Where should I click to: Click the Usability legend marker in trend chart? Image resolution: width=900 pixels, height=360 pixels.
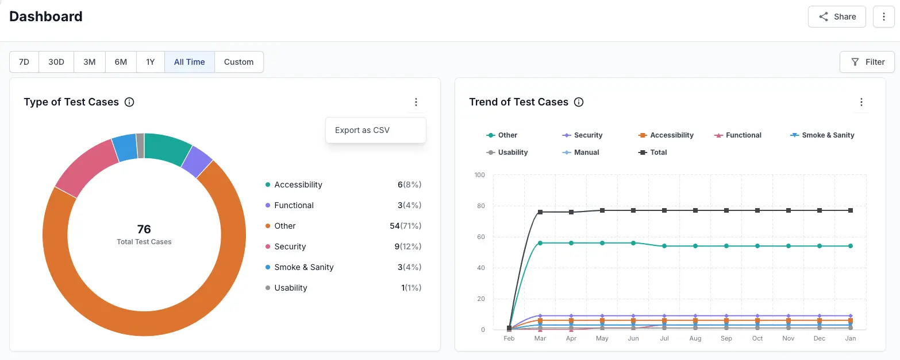click(x=490, y=152)
